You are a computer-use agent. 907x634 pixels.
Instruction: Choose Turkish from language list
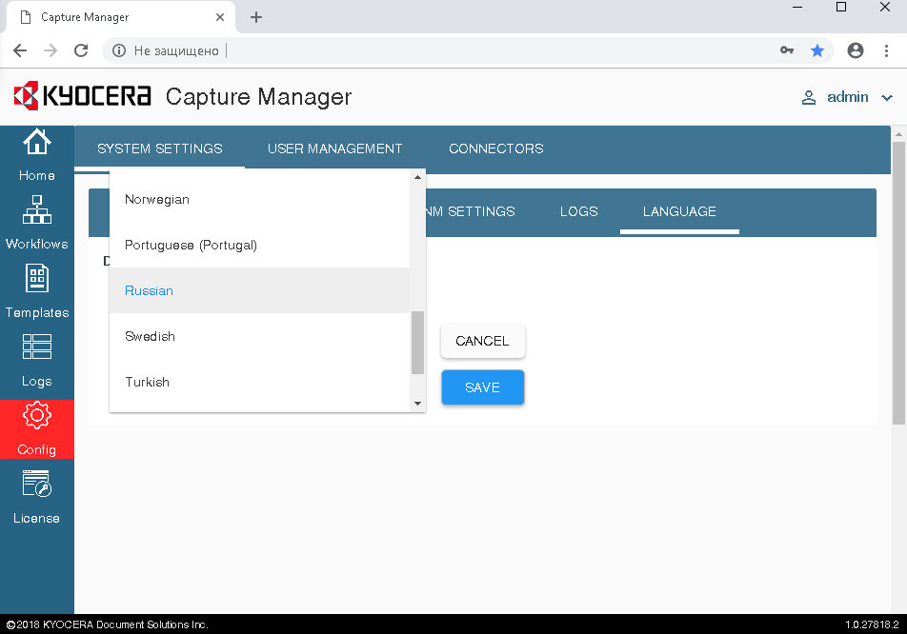(x=259, y=382)
